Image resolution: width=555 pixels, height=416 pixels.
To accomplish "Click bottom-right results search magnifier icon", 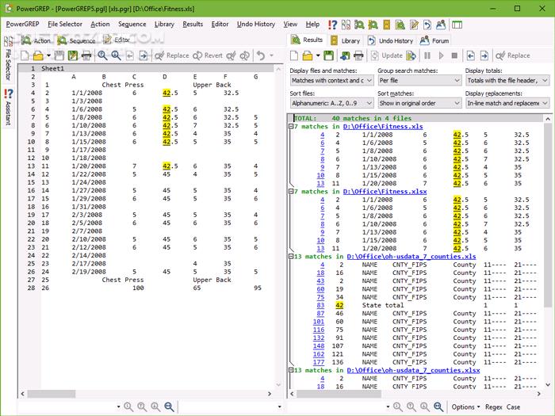I will click(438, 406).
